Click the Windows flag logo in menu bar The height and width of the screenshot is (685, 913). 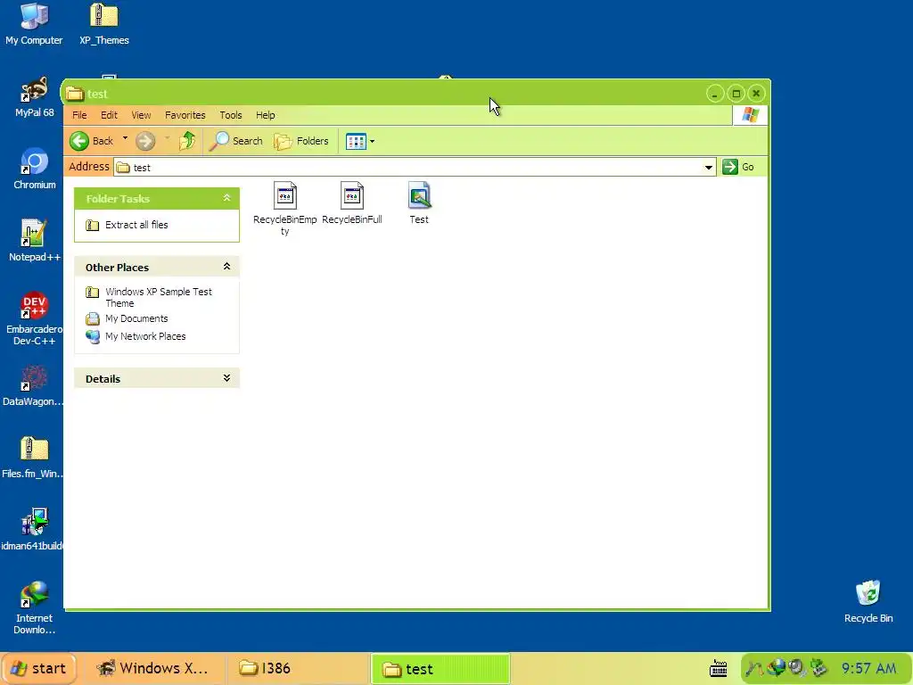tap(750, 115)
